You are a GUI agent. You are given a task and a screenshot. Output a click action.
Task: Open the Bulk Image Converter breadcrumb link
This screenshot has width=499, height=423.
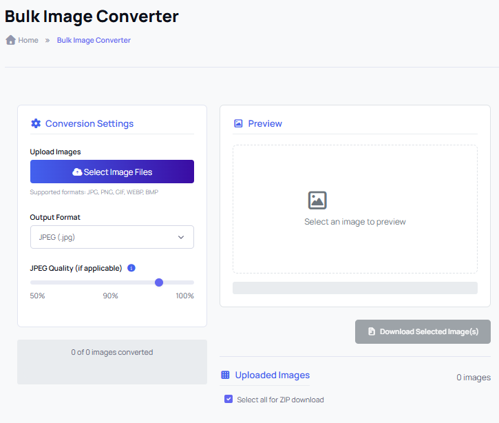click(x=94, y=40)
